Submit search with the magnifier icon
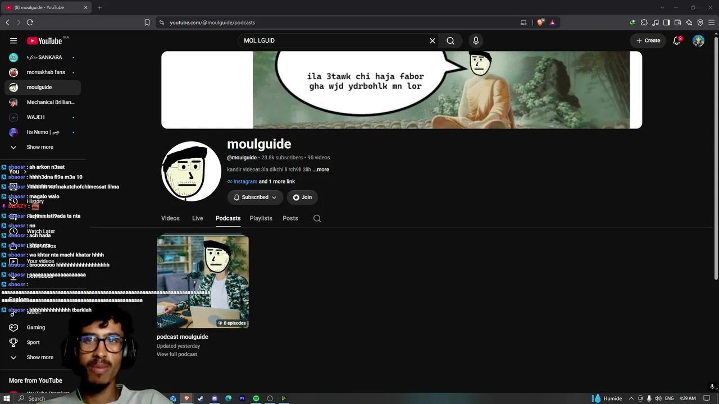 [450, 40]
